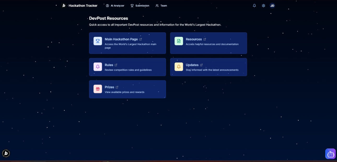
Task: Open the Updates title link
Action: tap(192, 65)
